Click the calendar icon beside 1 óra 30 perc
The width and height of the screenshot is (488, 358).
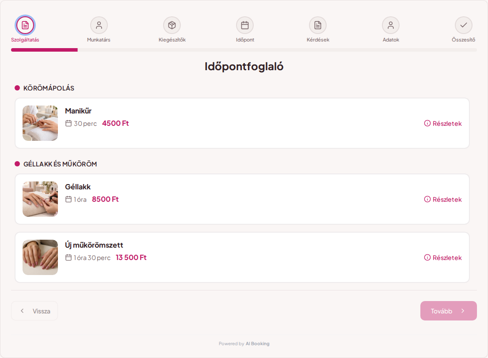point(69,258)
